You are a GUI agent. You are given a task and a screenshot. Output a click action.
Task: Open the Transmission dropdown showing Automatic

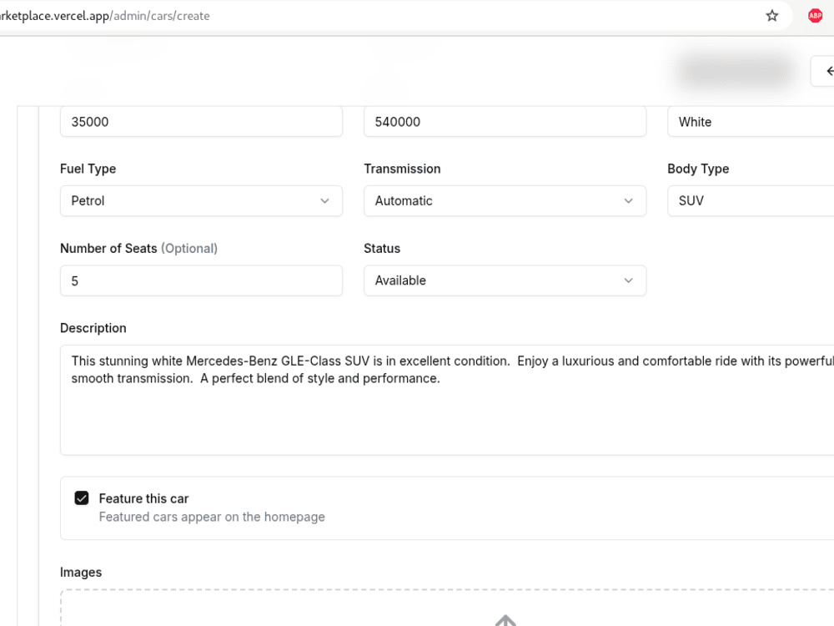(505, 200)
